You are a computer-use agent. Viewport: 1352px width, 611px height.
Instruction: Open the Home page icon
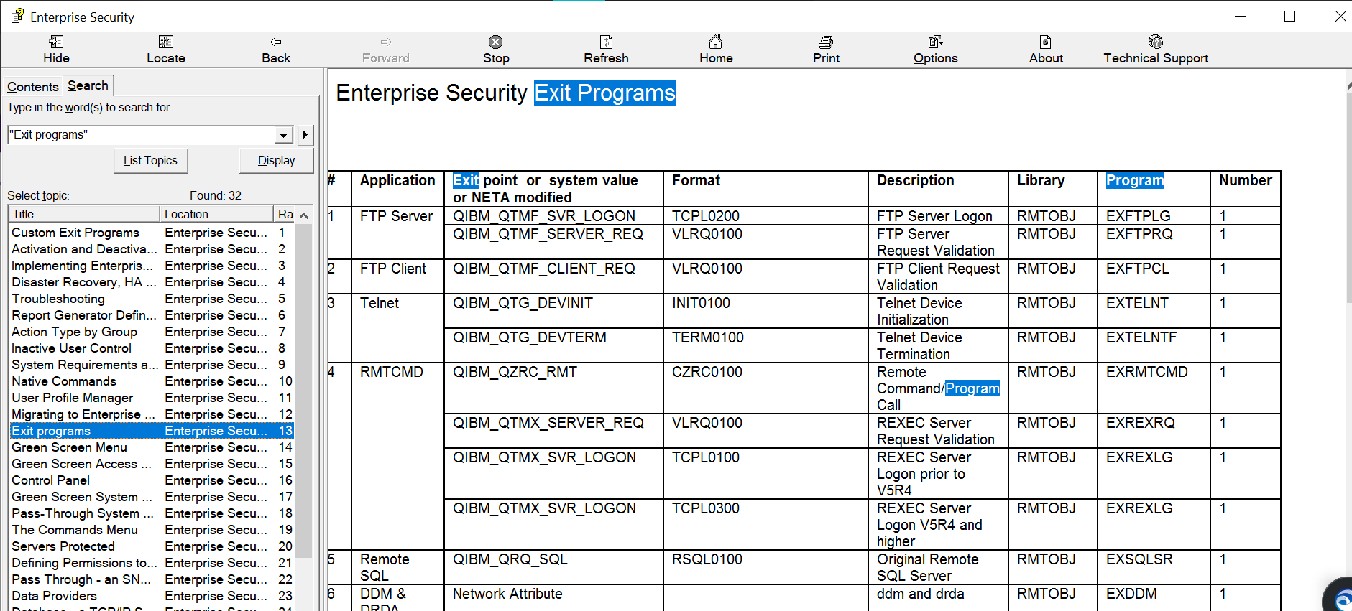(715, 42)
